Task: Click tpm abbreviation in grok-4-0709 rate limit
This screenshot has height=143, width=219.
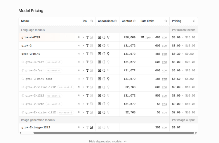Action: tap(148, 37)
